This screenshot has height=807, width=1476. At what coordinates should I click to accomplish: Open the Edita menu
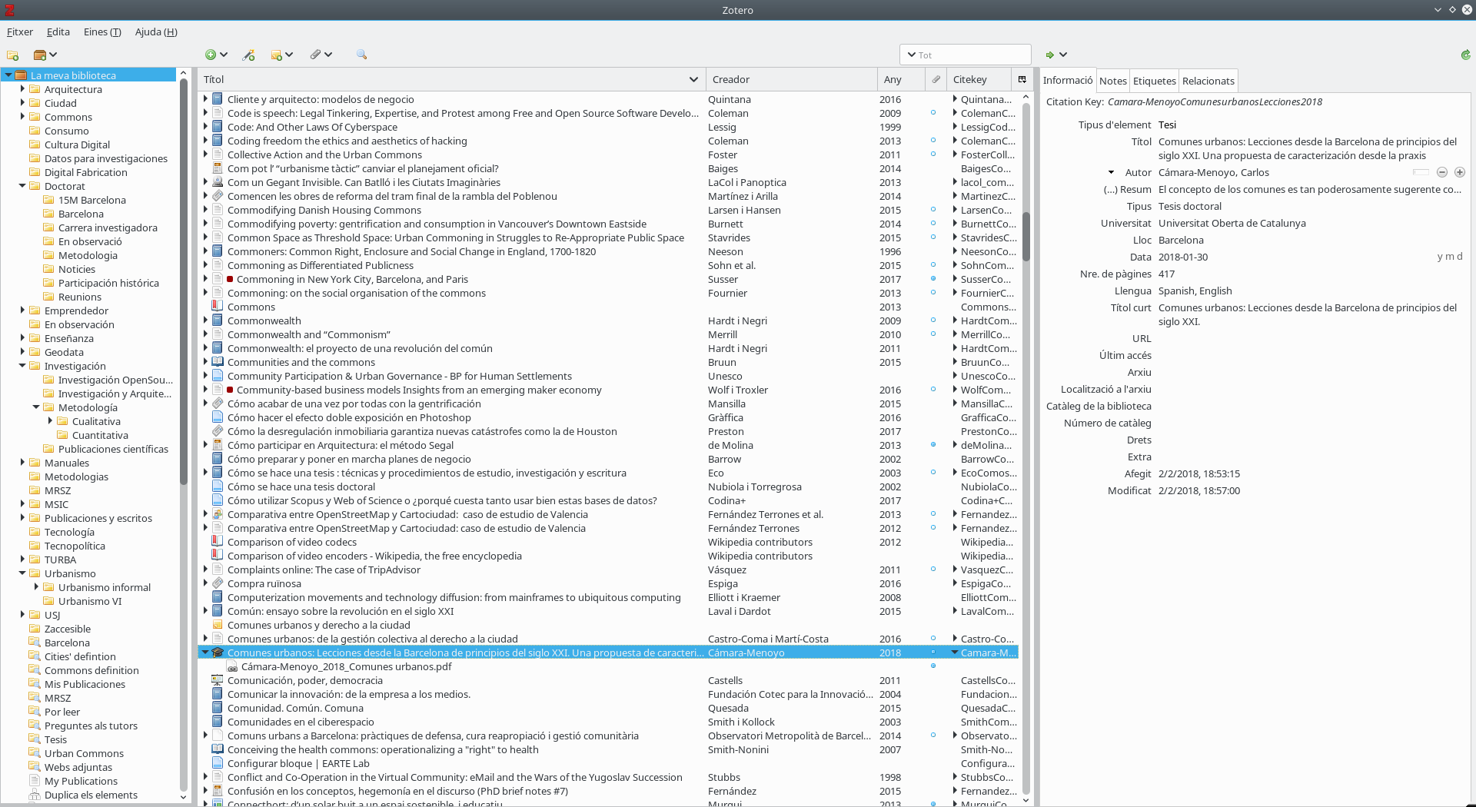click(x=58, y=32)
